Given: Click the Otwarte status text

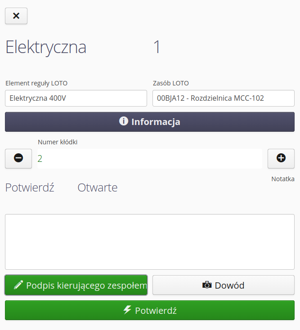Looking at the screenshot, I should 98,187.
